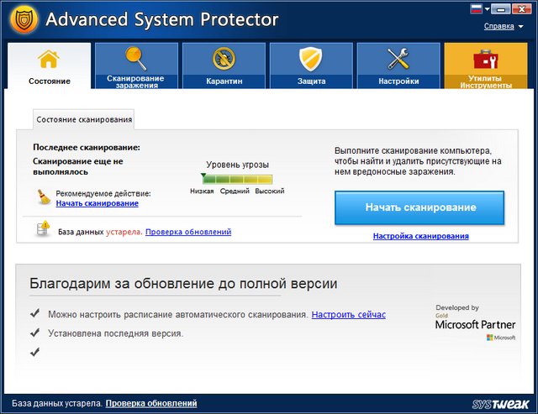Click Проверка обновлений in bottom status bar

pos(151,404)
